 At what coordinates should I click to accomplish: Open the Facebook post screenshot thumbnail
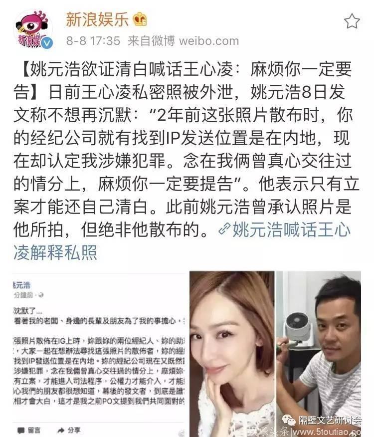point(99,354)
